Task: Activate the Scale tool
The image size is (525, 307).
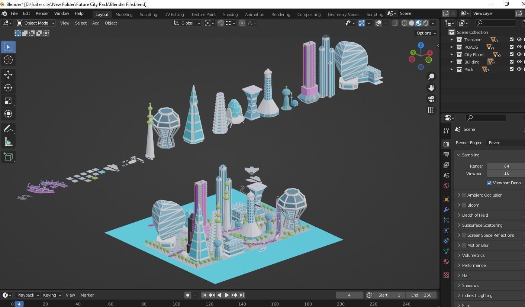Action: (8, 101)
